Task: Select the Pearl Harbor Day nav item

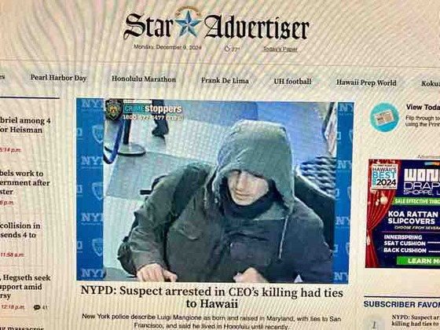Action: click(x=58, y=78)
